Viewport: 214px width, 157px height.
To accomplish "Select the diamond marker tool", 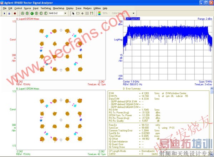I will [x=82, y=14].
